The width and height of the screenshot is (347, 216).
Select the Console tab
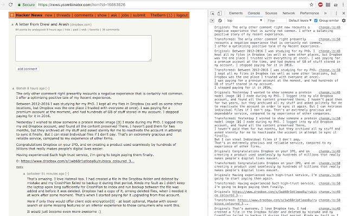tap(254, 13)
